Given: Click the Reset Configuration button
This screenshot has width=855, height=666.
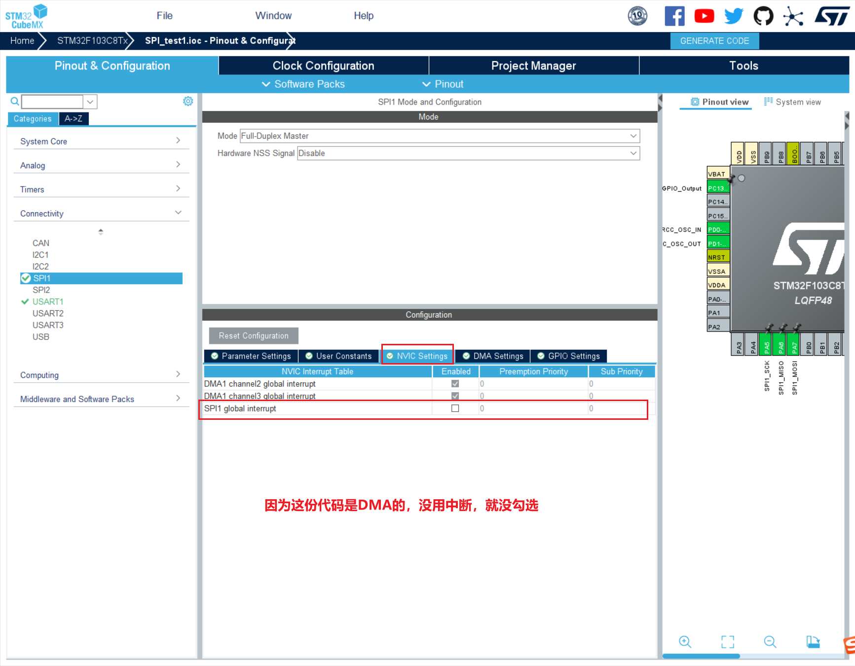Looking at the screenshot, I should coord(254,336).
